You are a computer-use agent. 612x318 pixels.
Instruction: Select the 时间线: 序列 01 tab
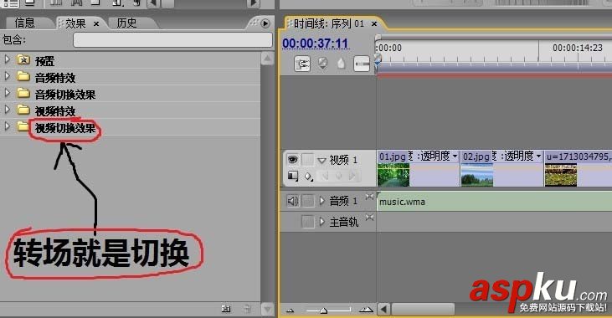click(x=329, y=23)
